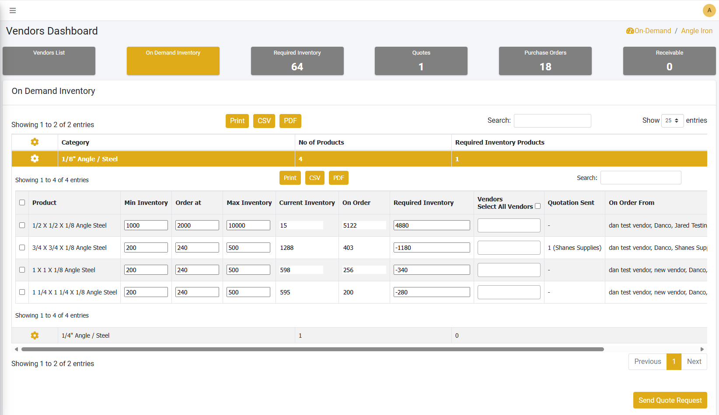Click the Send Quote Request button
The height and width of the screenshot is (415, 719).
tap(670, 400)
